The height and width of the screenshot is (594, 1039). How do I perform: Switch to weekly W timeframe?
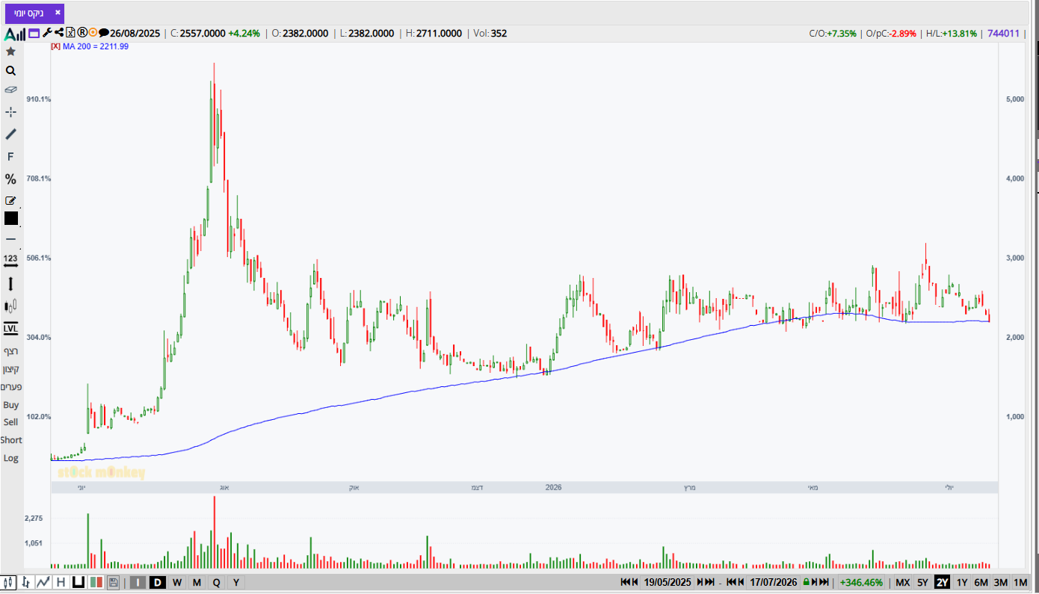click(x=177, y=582)
